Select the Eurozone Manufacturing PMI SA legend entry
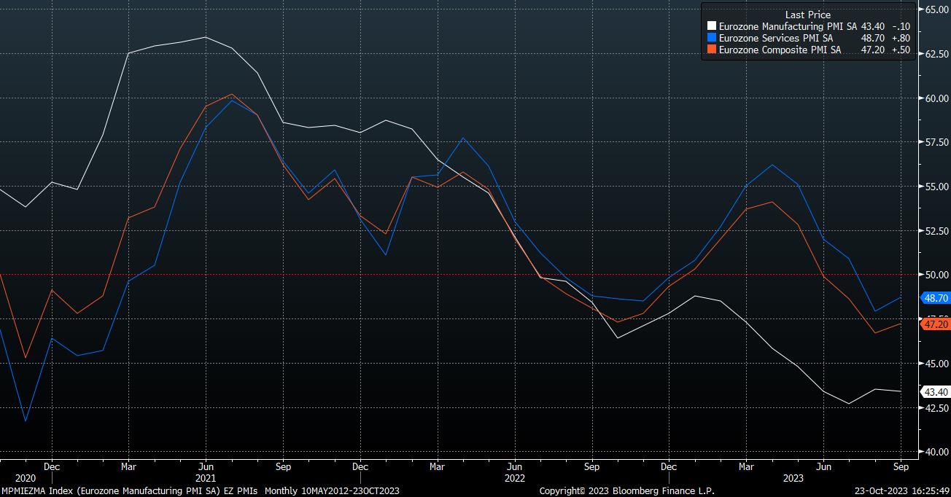 click(788, 26)
